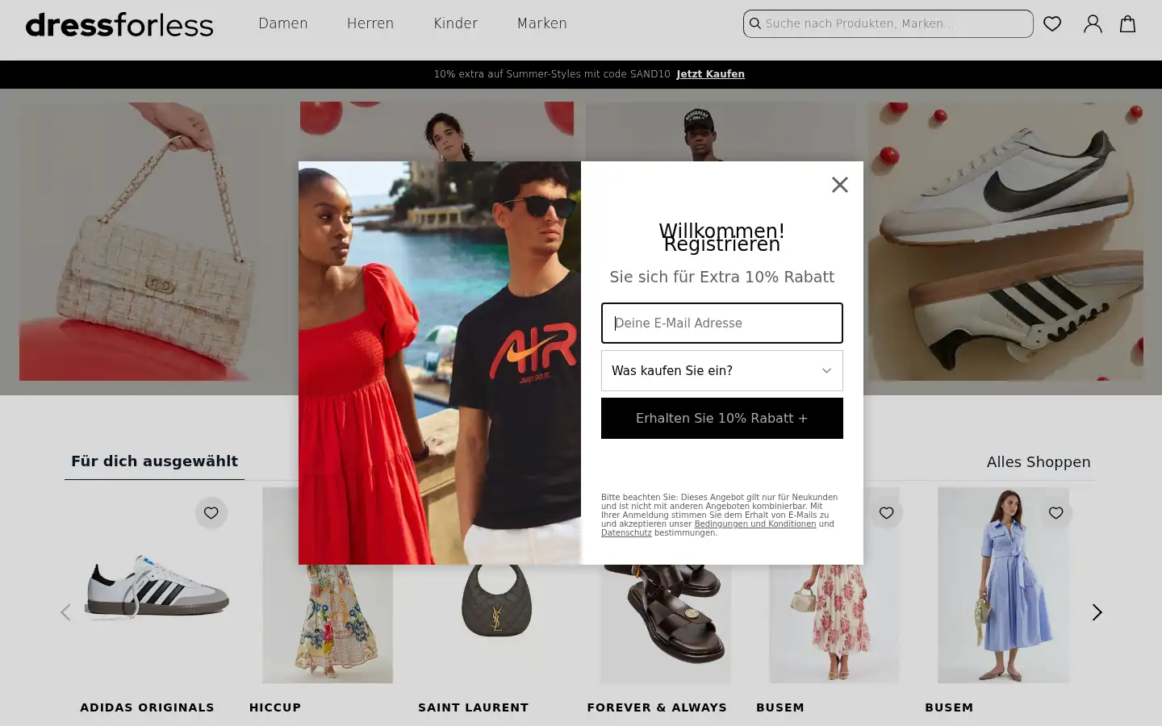Image resolution: width=1162 pixels, height=726 pixels.
Task: Click the search magnifier icon
Action: 755,23
